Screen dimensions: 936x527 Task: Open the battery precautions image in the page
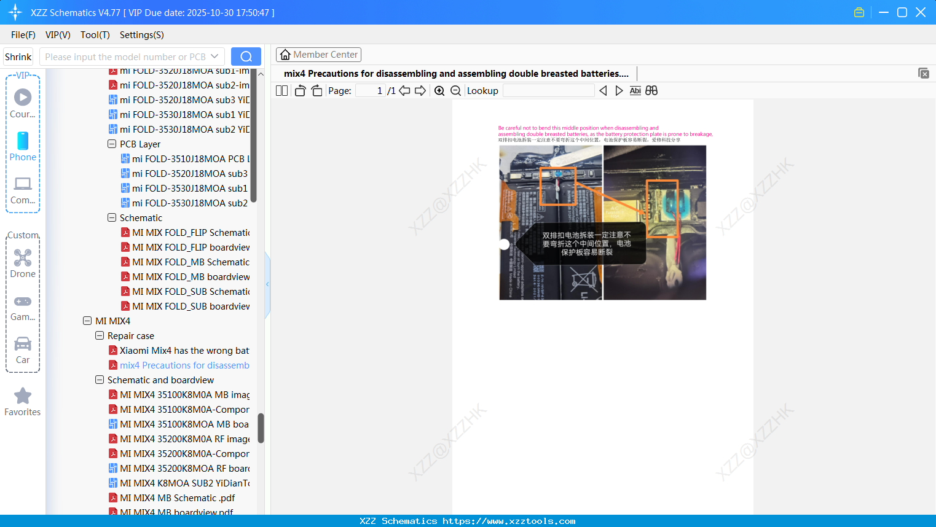603,222
